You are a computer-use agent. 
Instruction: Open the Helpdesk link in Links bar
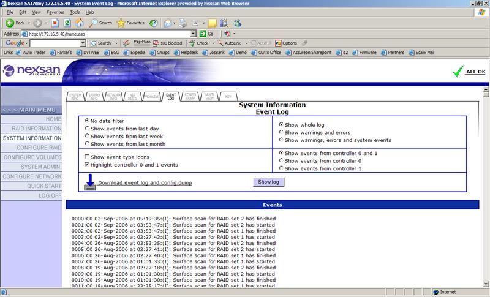pos(186,53)
